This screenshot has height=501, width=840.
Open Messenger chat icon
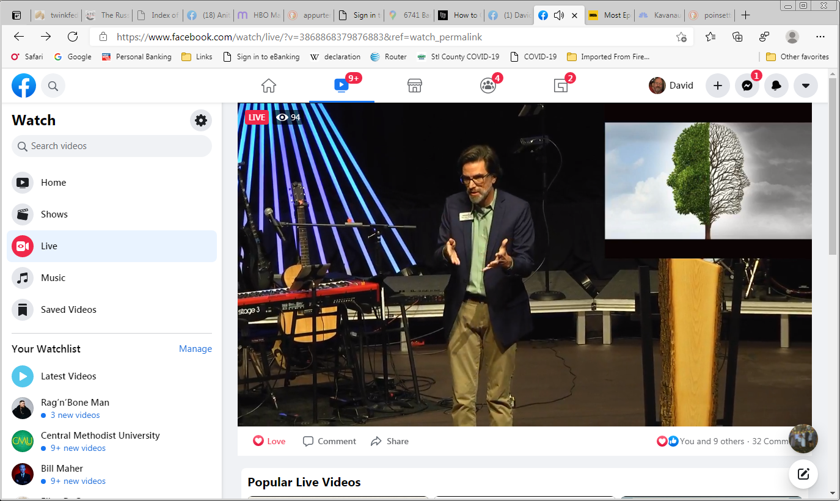(x=747, y=86)
